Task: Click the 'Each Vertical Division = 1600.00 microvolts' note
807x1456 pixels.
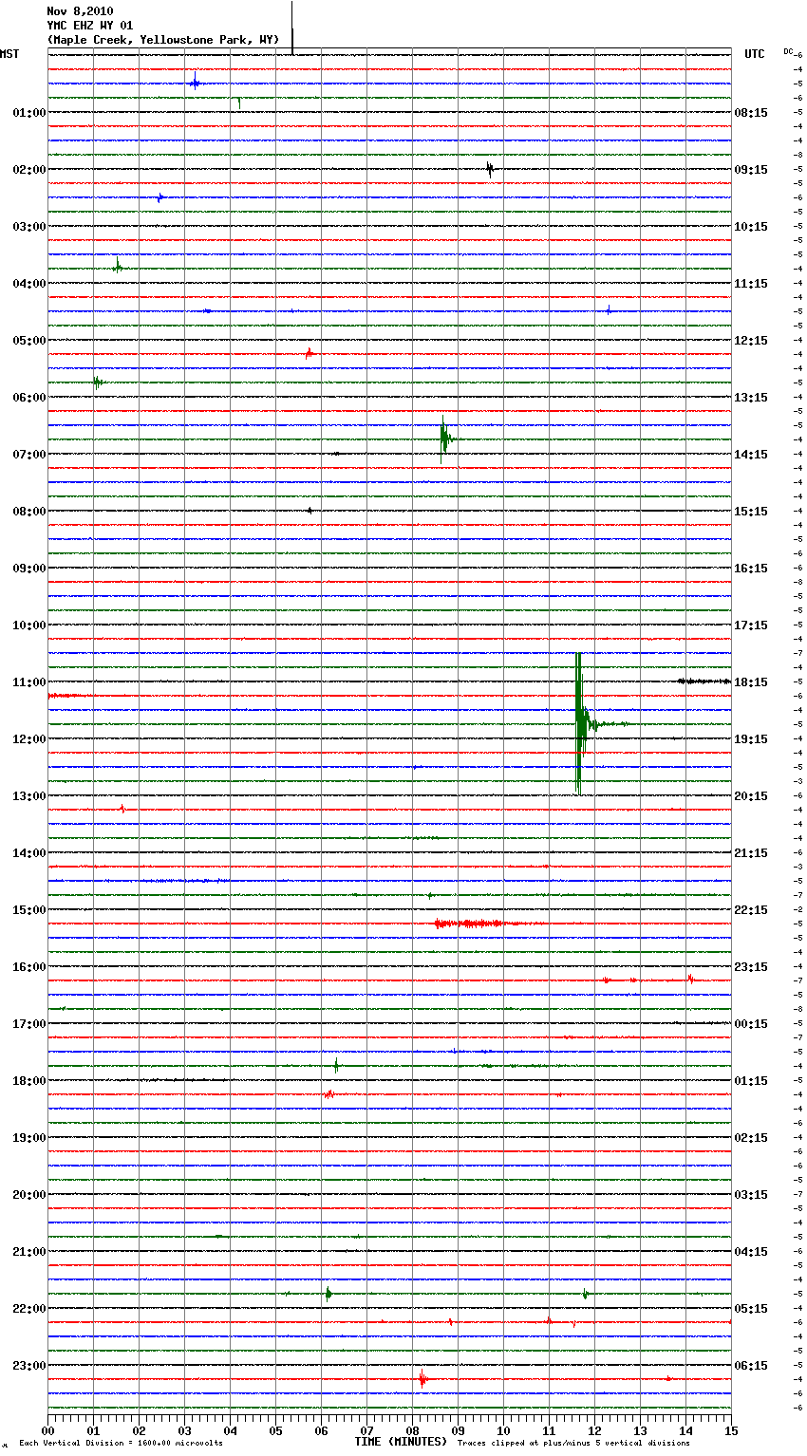Action: pyautogui.click(x=121, y=1444)
